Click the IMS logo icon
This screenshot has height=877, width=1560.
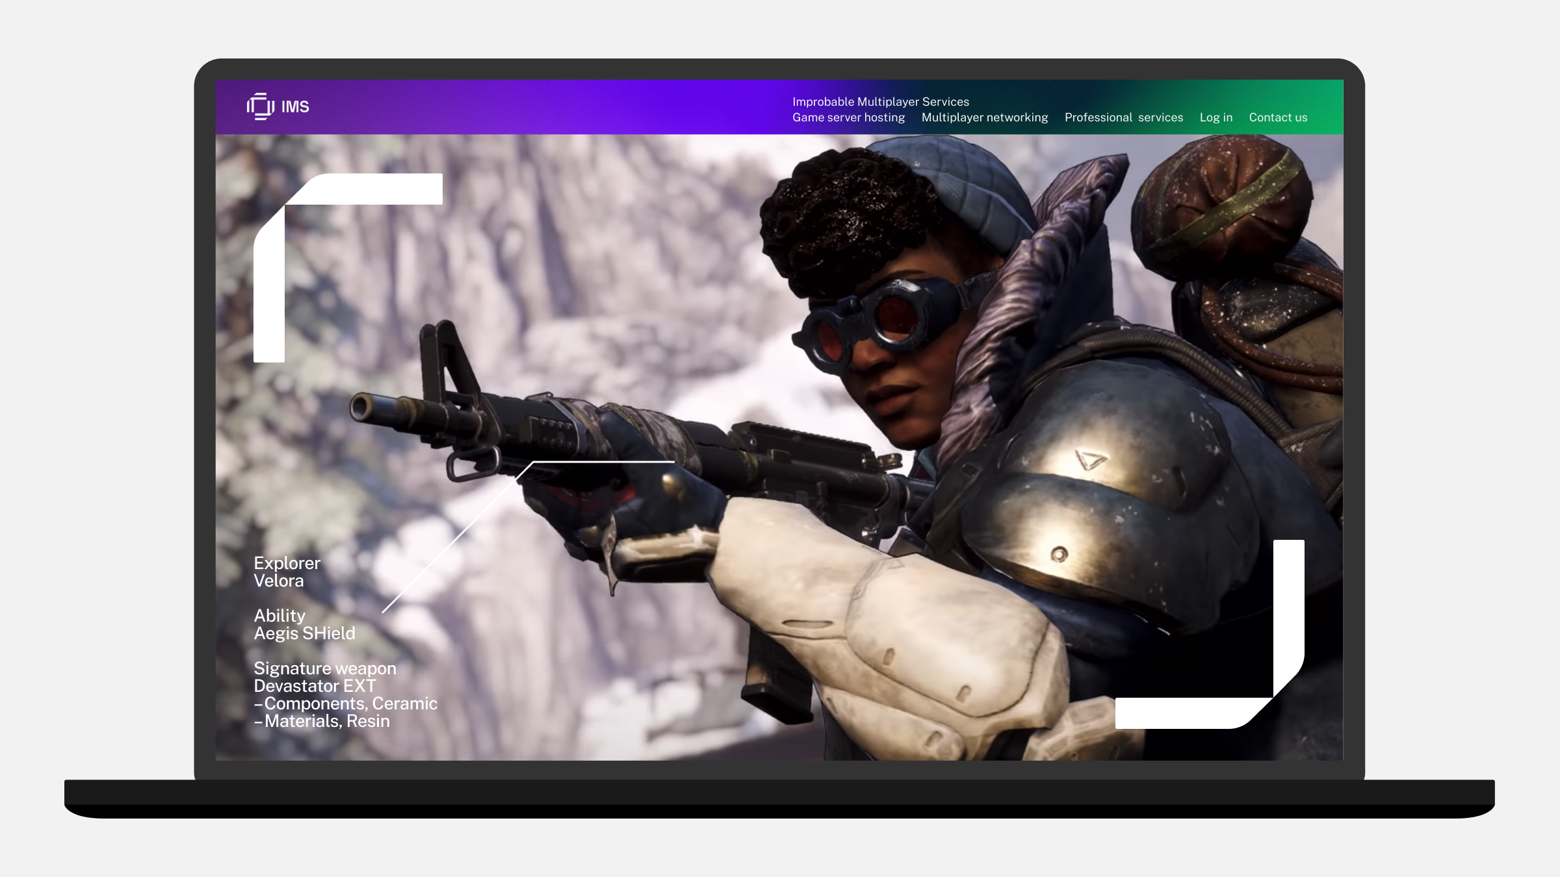pos(259,107)
